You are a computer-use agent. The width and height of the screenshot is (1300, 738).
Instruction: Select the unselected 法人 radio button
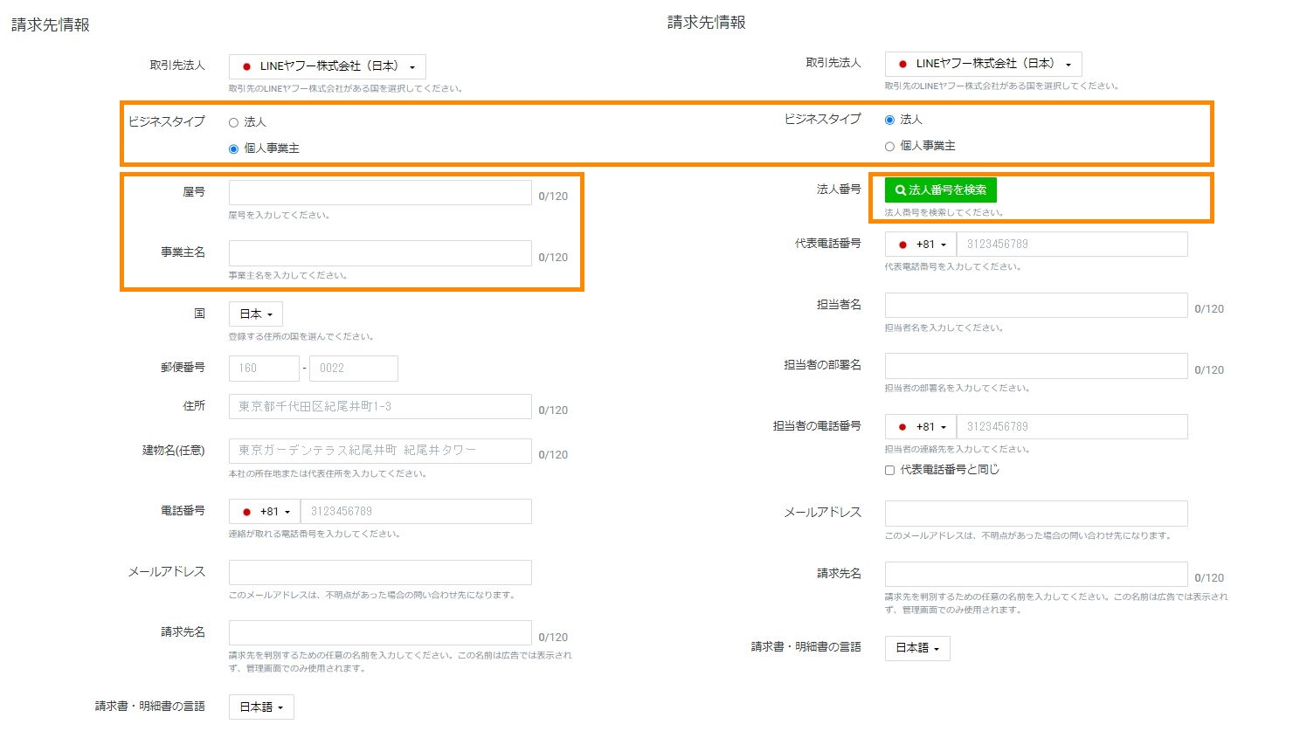[x=233, y=123]
